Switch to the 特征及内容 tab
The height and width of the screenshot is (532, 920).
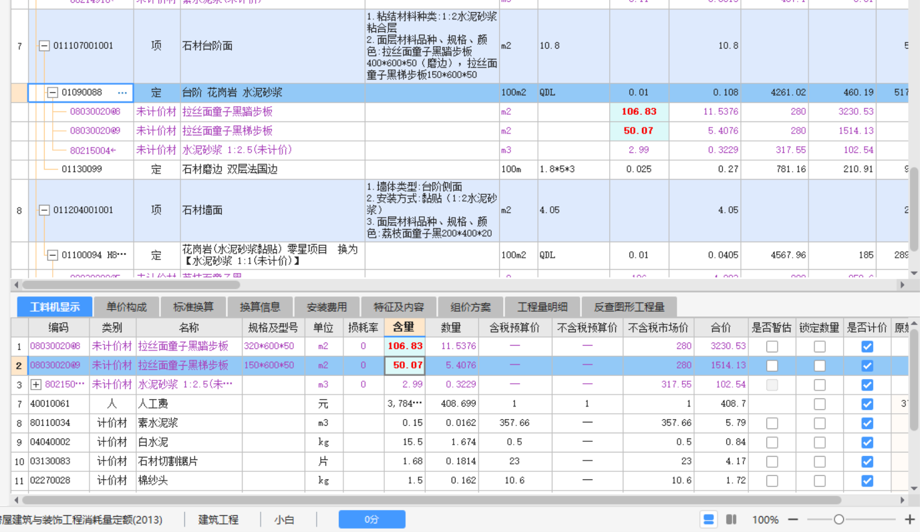(399, 307)
